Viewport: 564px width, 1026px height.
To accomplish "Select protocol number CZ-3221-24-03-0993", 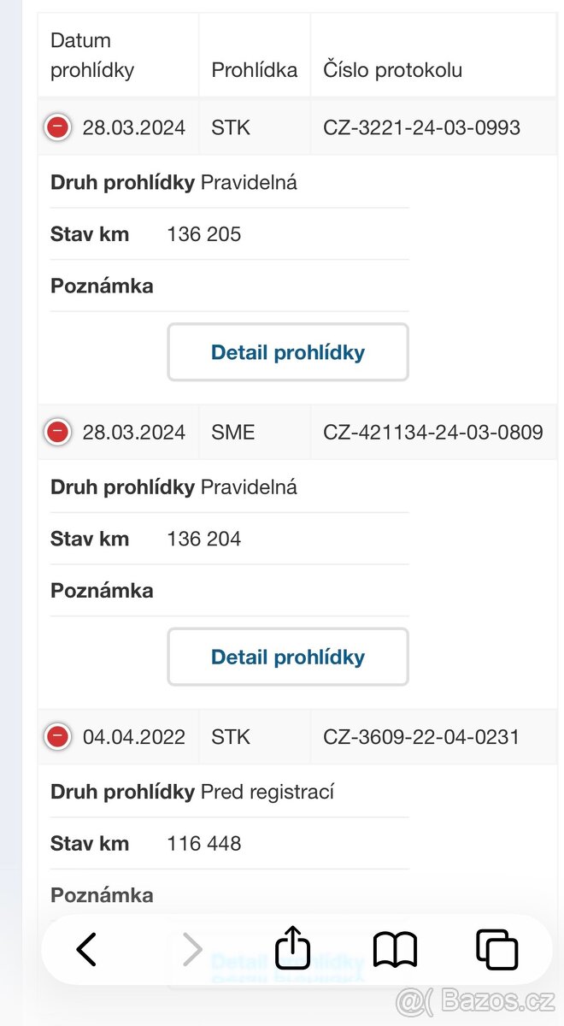I will point(421,128).
